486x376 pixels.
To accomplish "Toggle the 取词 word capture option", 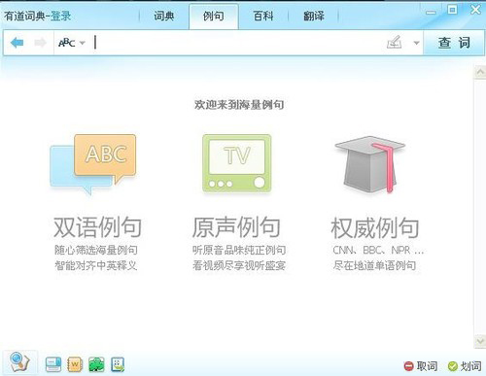I will coord(421,366).
